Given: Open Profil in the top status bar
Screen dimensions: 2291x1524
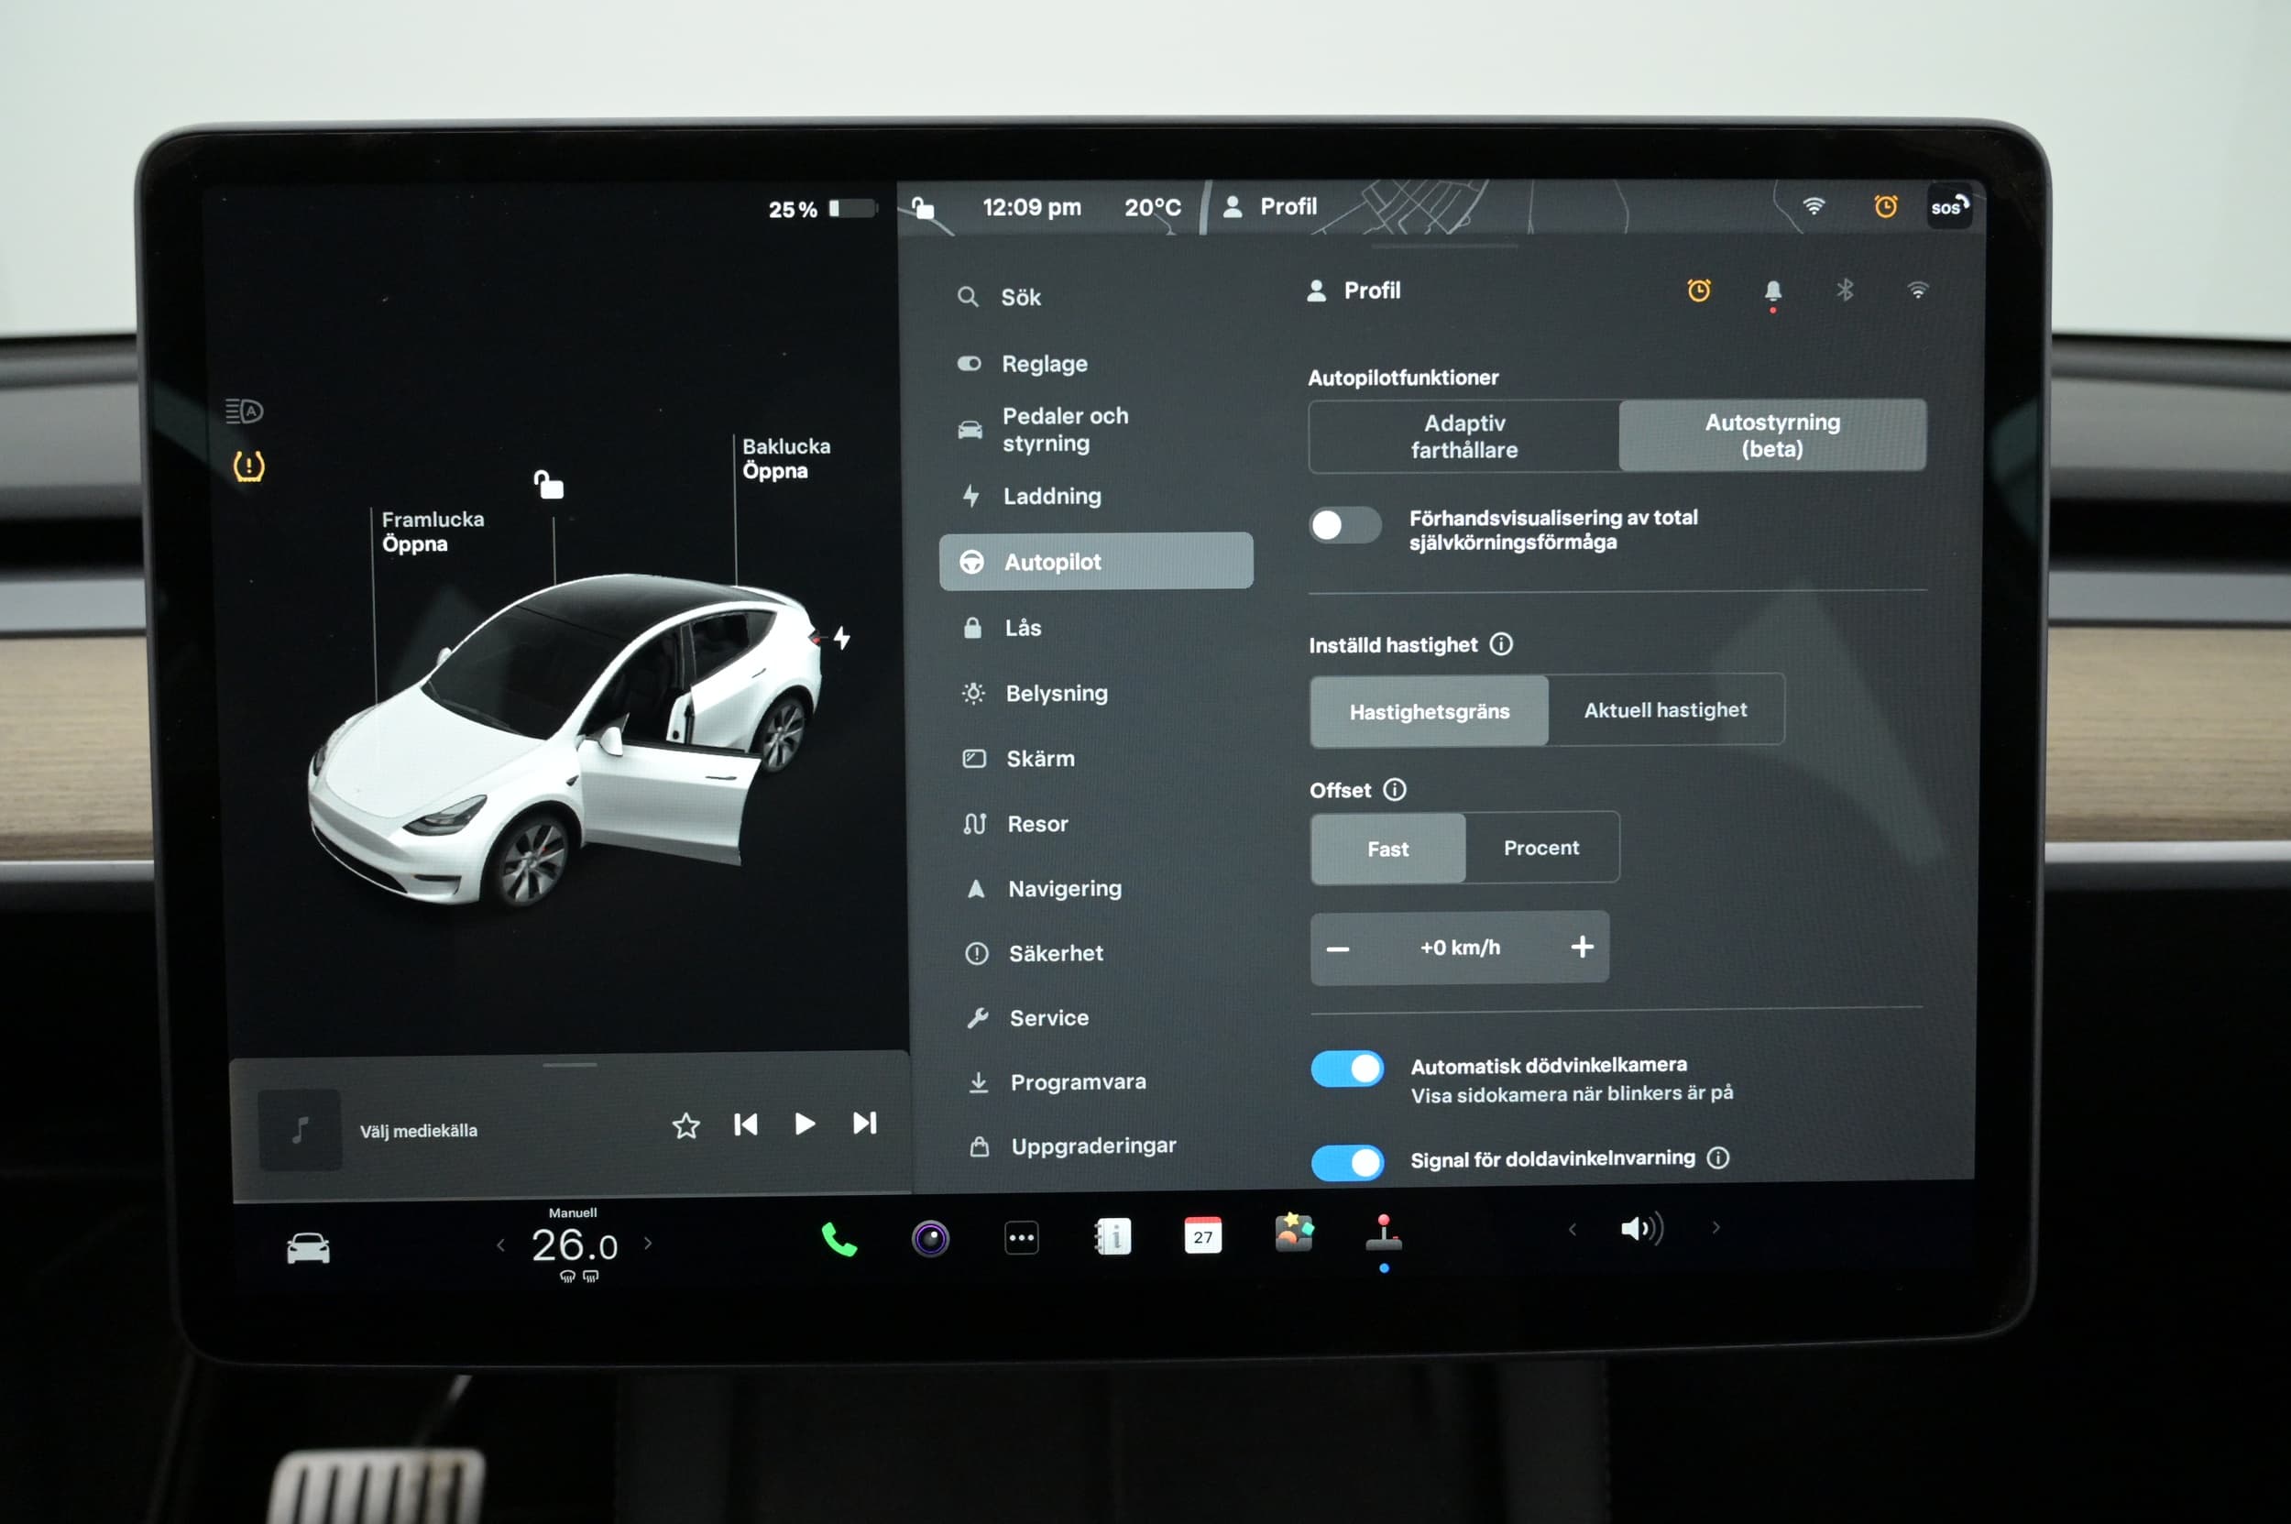Looking at the screenshot, I should [x=1269, y=206].
